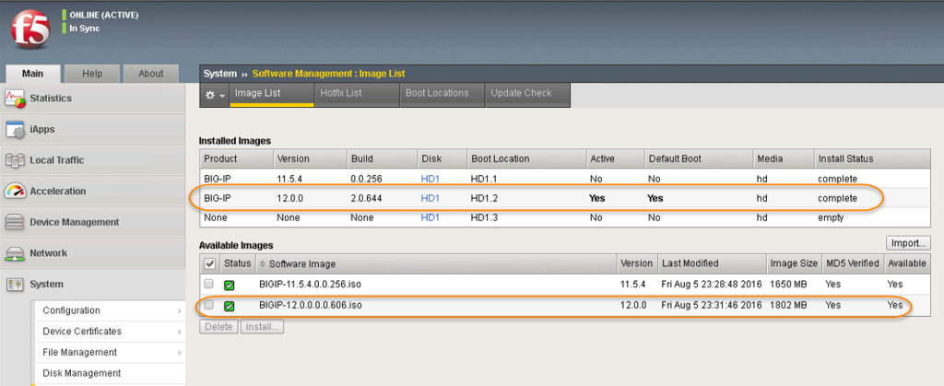Click the empty install status cell
Viewport: 944px width, 386px height.
coord(831,217)
